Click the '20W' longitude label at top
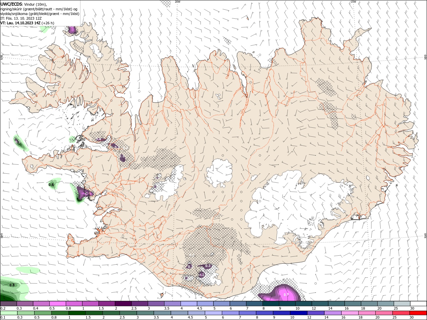 177,2
